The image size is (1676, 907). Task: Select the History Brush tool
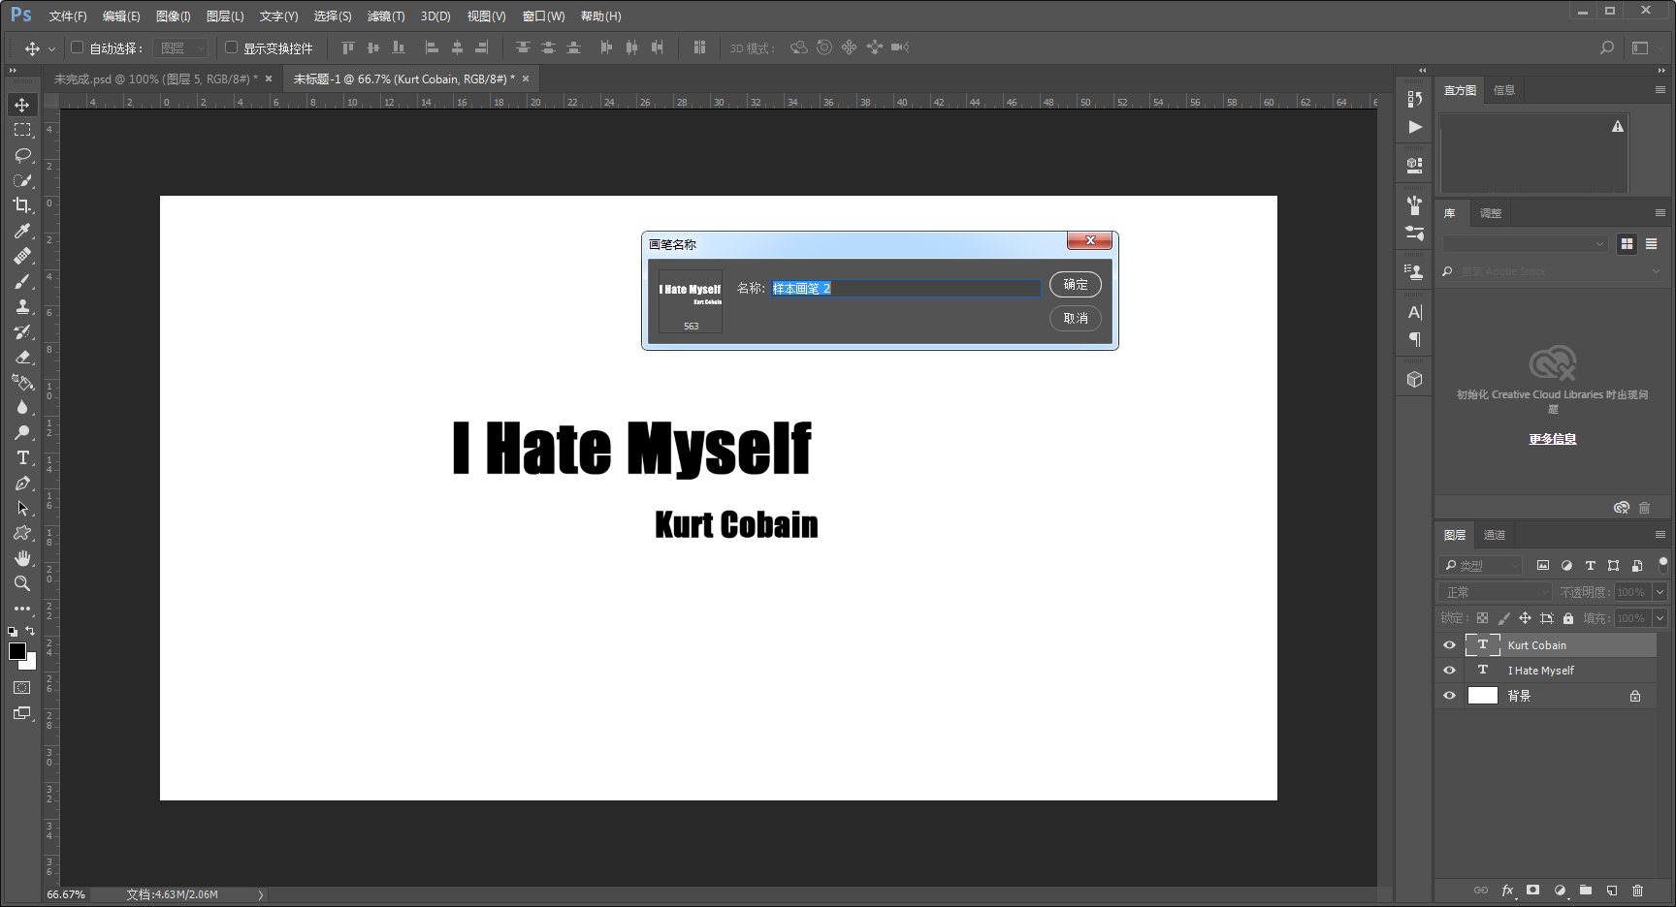coord(22,331)
